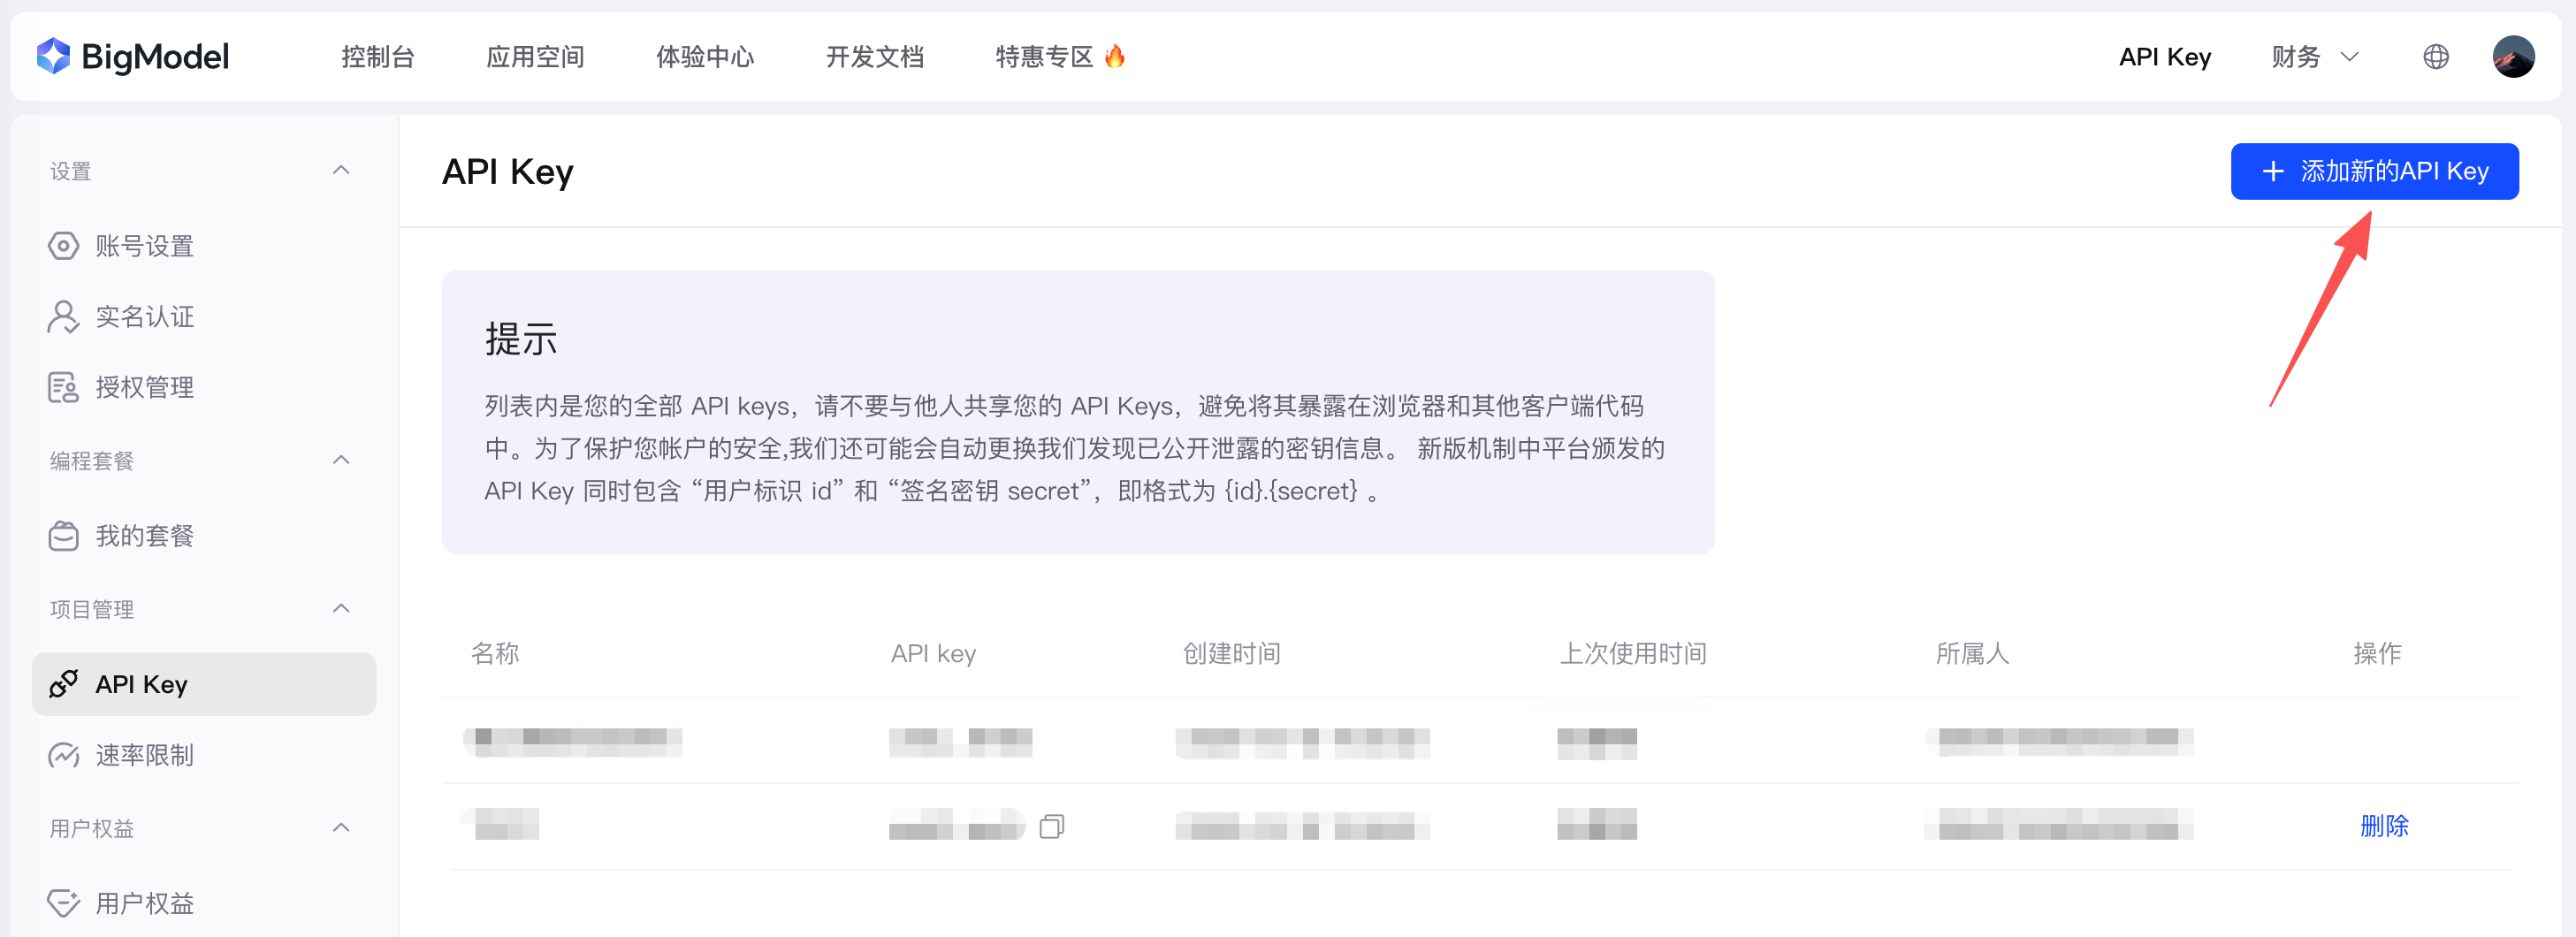Click the copy API key icon
The height and width of the screenshot is (937, 2576).
(x=1051, y=826)
